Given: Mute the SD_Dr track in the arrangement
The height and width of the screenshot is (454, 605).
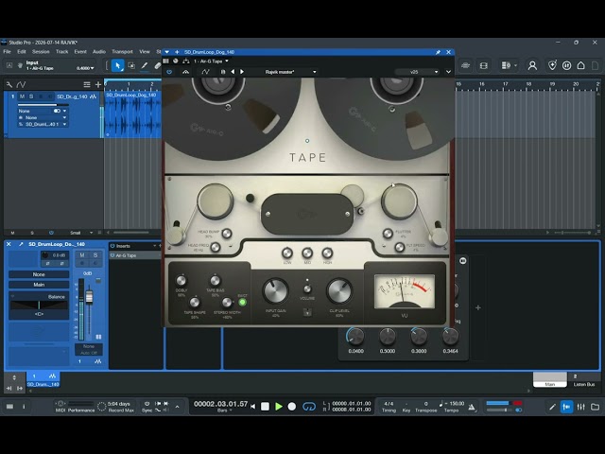Looking at the screenshot, I should click(x=22, y=96).
